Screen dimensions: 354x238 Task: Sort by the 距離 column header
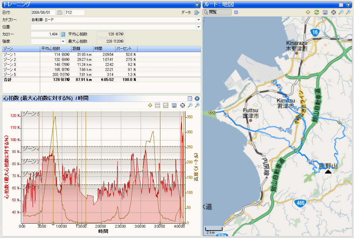pos(83,49)
